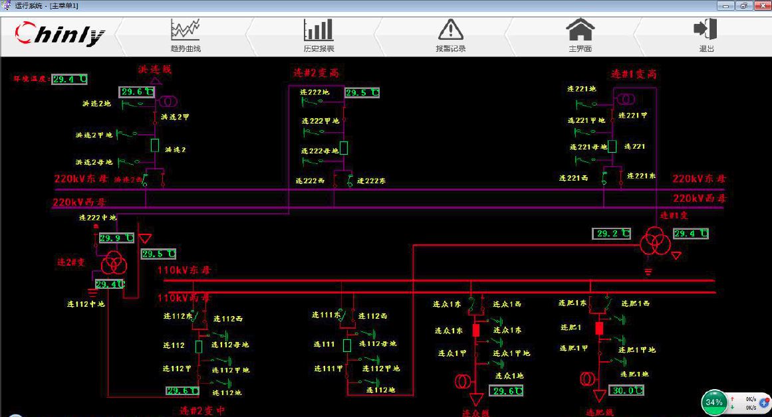Click the red arrow above 连肥线 label
Image resolution: width=772 pixels, height=417 pixels.
pos(599,396)
